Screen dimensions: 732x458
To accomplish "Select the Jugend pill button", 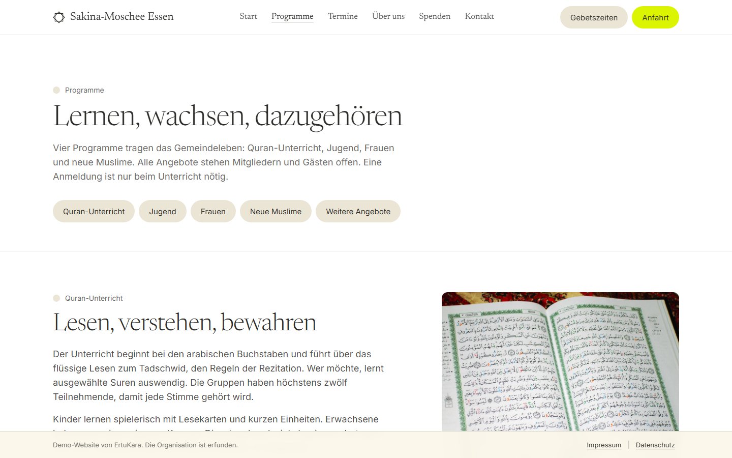I will 163,211.
